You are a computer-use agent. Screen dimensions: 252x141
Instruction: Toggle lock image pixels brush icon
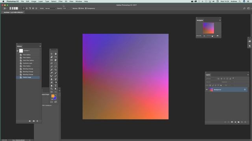pos(213,85)
